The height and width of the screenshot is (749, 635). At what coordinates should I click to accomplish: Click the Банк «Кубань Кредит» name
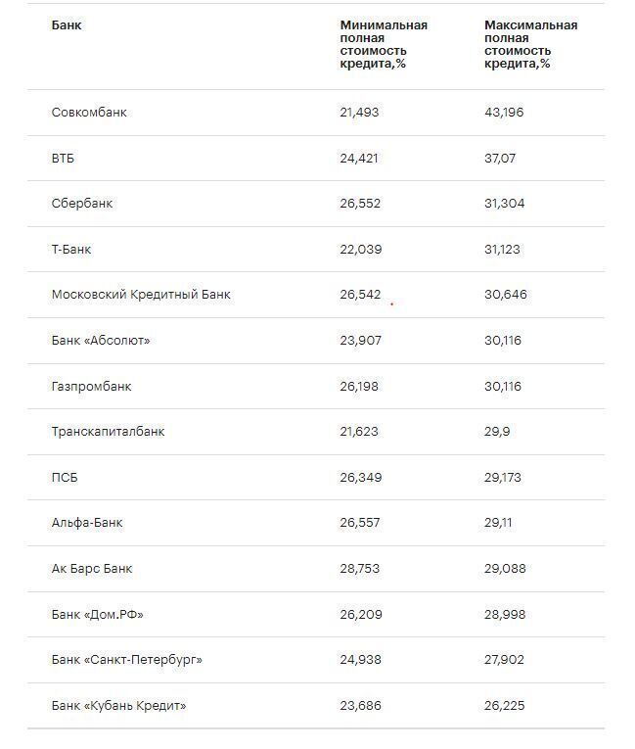(x=118, y=706)
